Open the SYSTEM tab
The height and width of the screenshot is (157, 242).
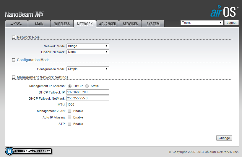pos(153,24)
